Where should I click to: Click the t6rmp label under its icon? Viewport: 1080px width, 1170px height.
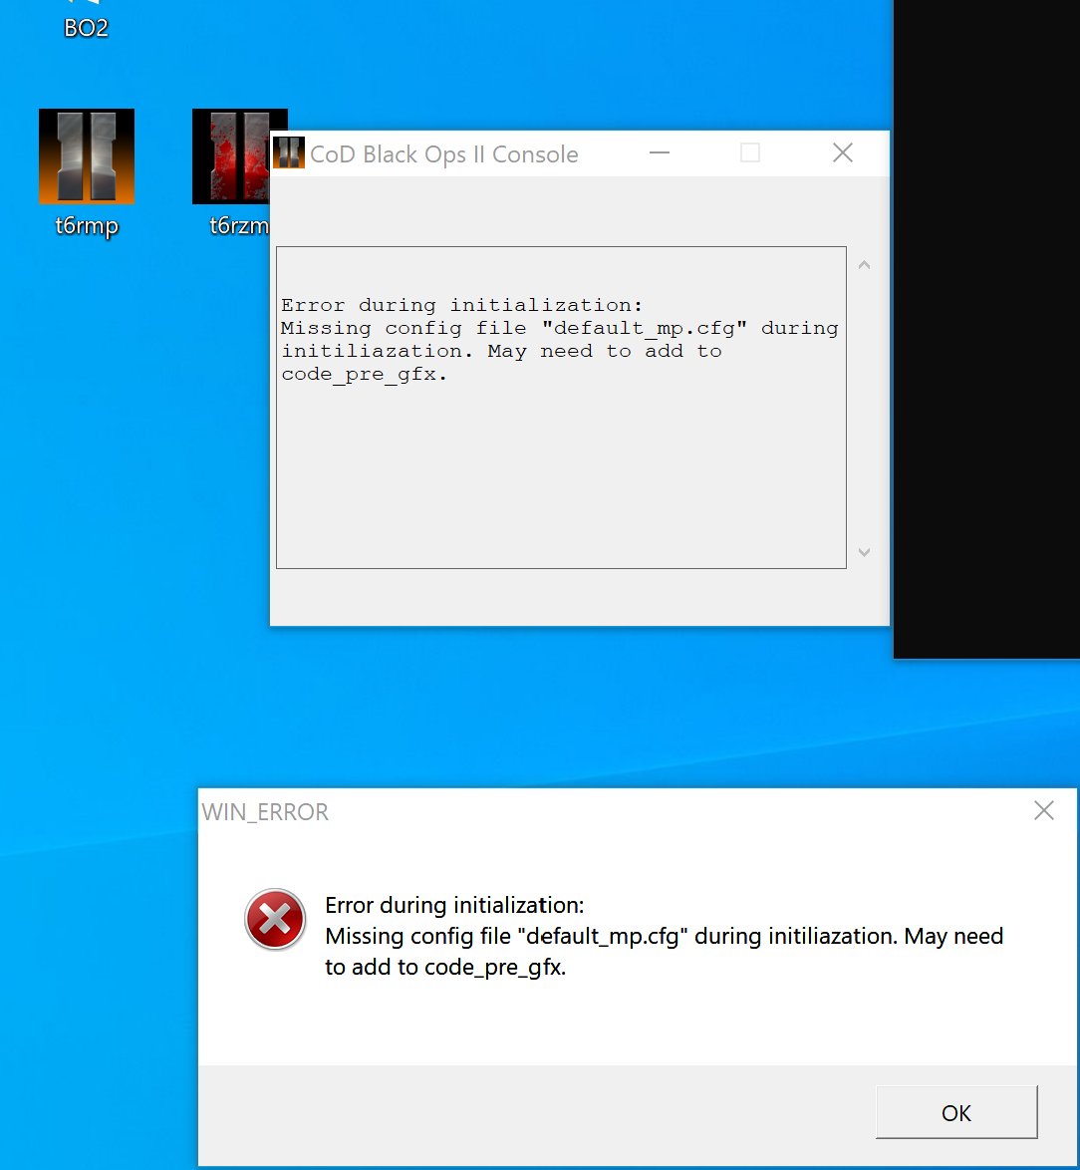tap(87, 226)
